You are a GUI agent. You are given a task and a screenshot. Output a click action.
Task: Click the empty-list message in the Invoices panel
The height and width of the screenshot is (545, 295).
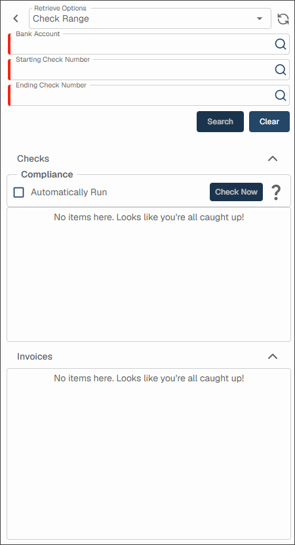[x=149, y=378]
